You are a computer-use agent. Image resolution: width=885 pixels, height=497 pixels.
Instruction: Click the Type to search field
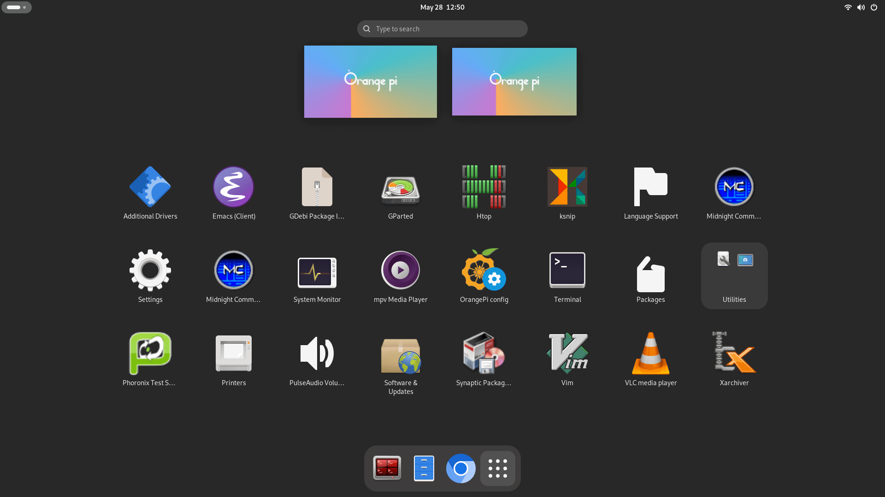[x=442, y=29]
